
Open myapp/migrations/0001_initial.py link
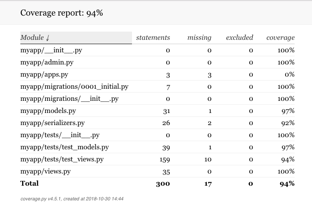pyautogui.click(x=74, y=87)
